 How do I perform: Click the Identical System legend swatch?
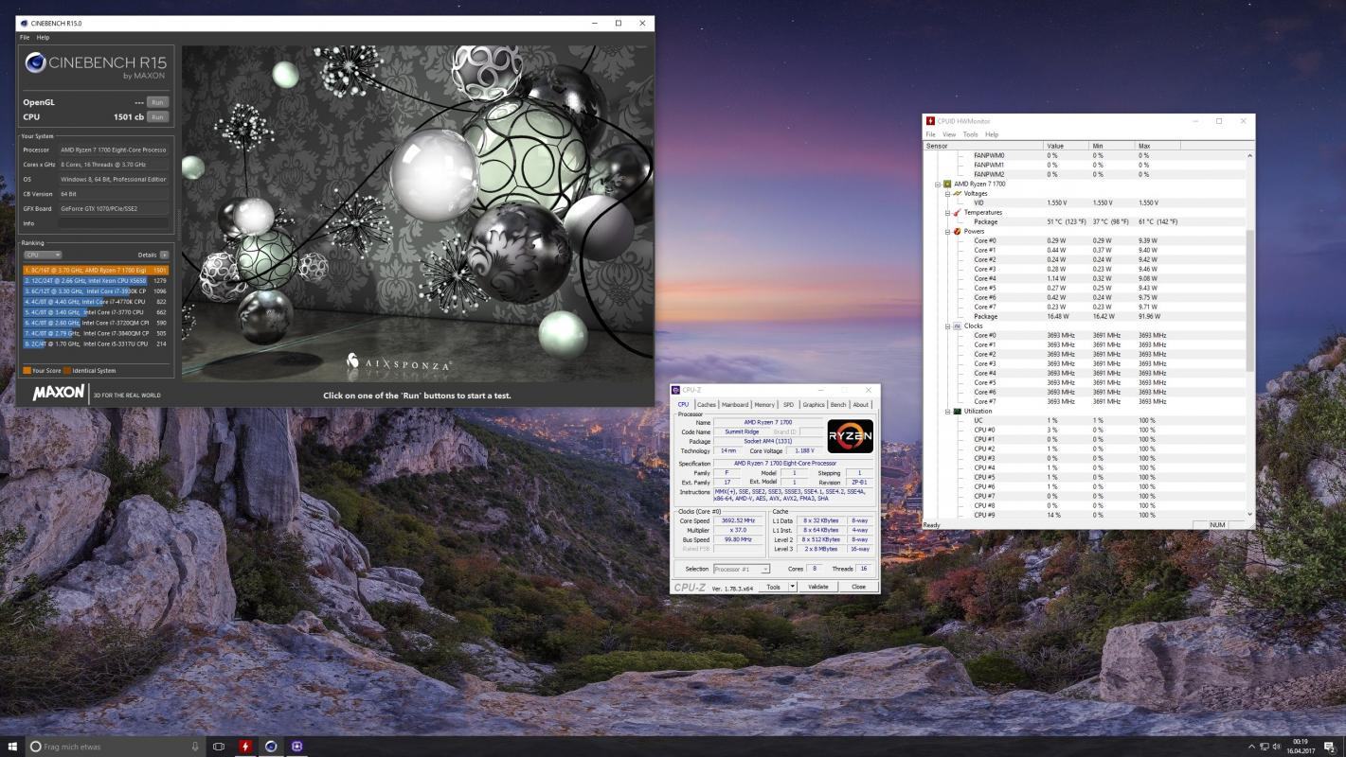click(x=67, y=371)
